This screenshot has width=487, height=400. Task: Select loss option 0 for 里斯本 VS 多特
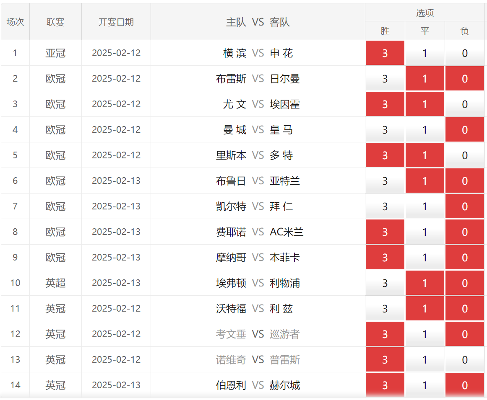tap(465, 155)
